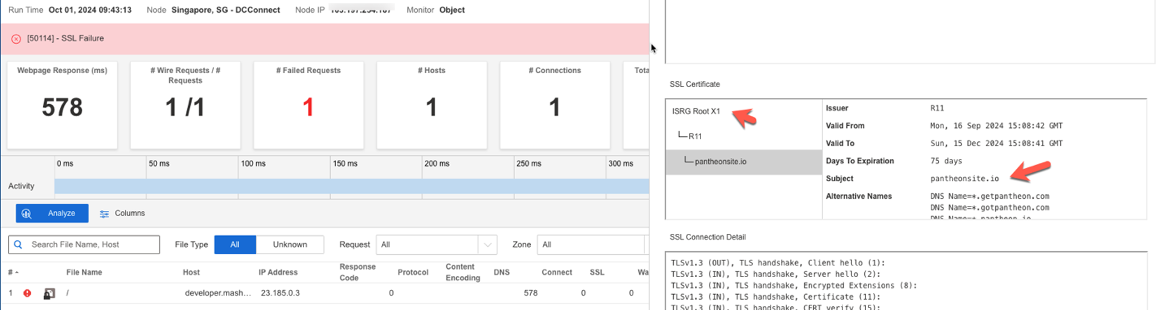
Task: Click the Analyze button
Action: (x=52, y=213)
